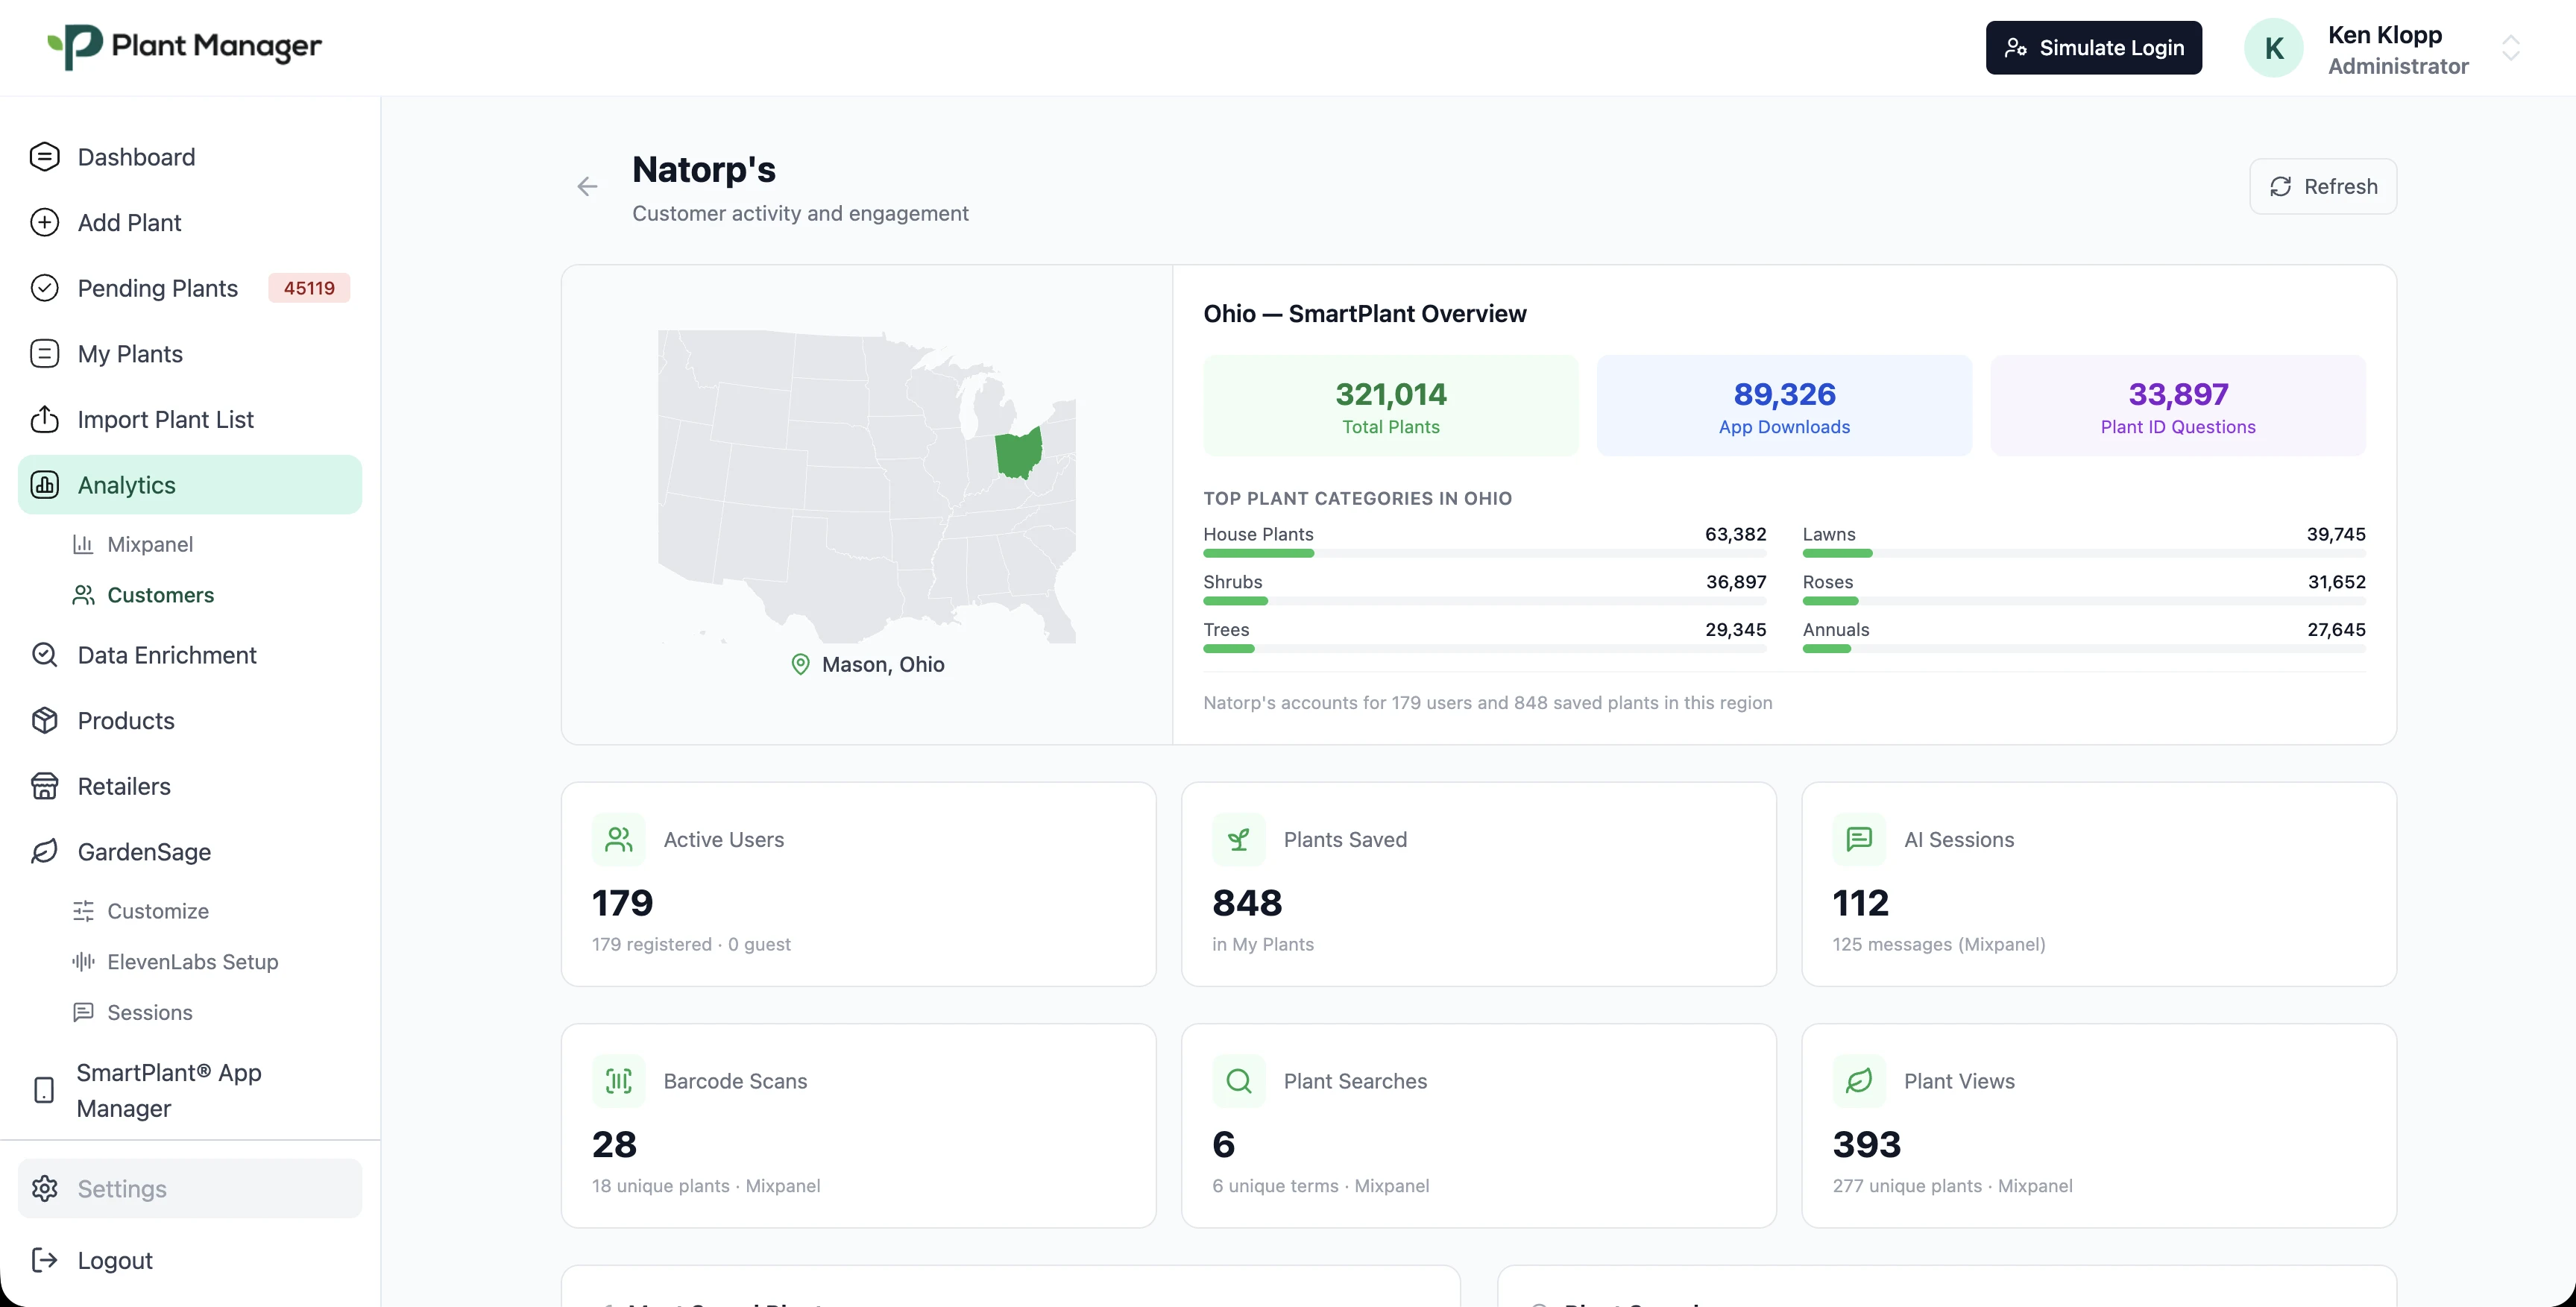Click the Customize sliders icon

pos(83,911)
